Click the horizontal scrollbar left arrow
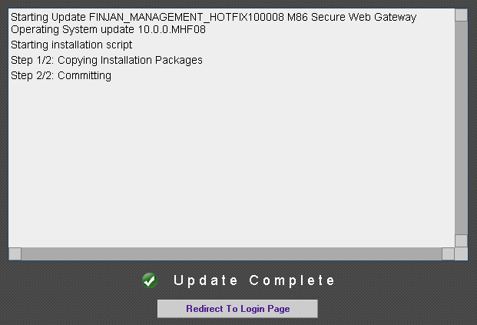Image resolution: width=477 pixels, height=325 pixels. tap(15, 254)
